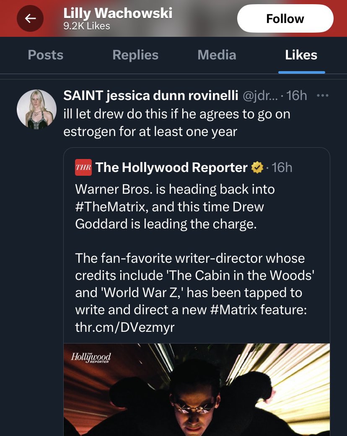Switch to the Posts tab

[x=45, y=55]
